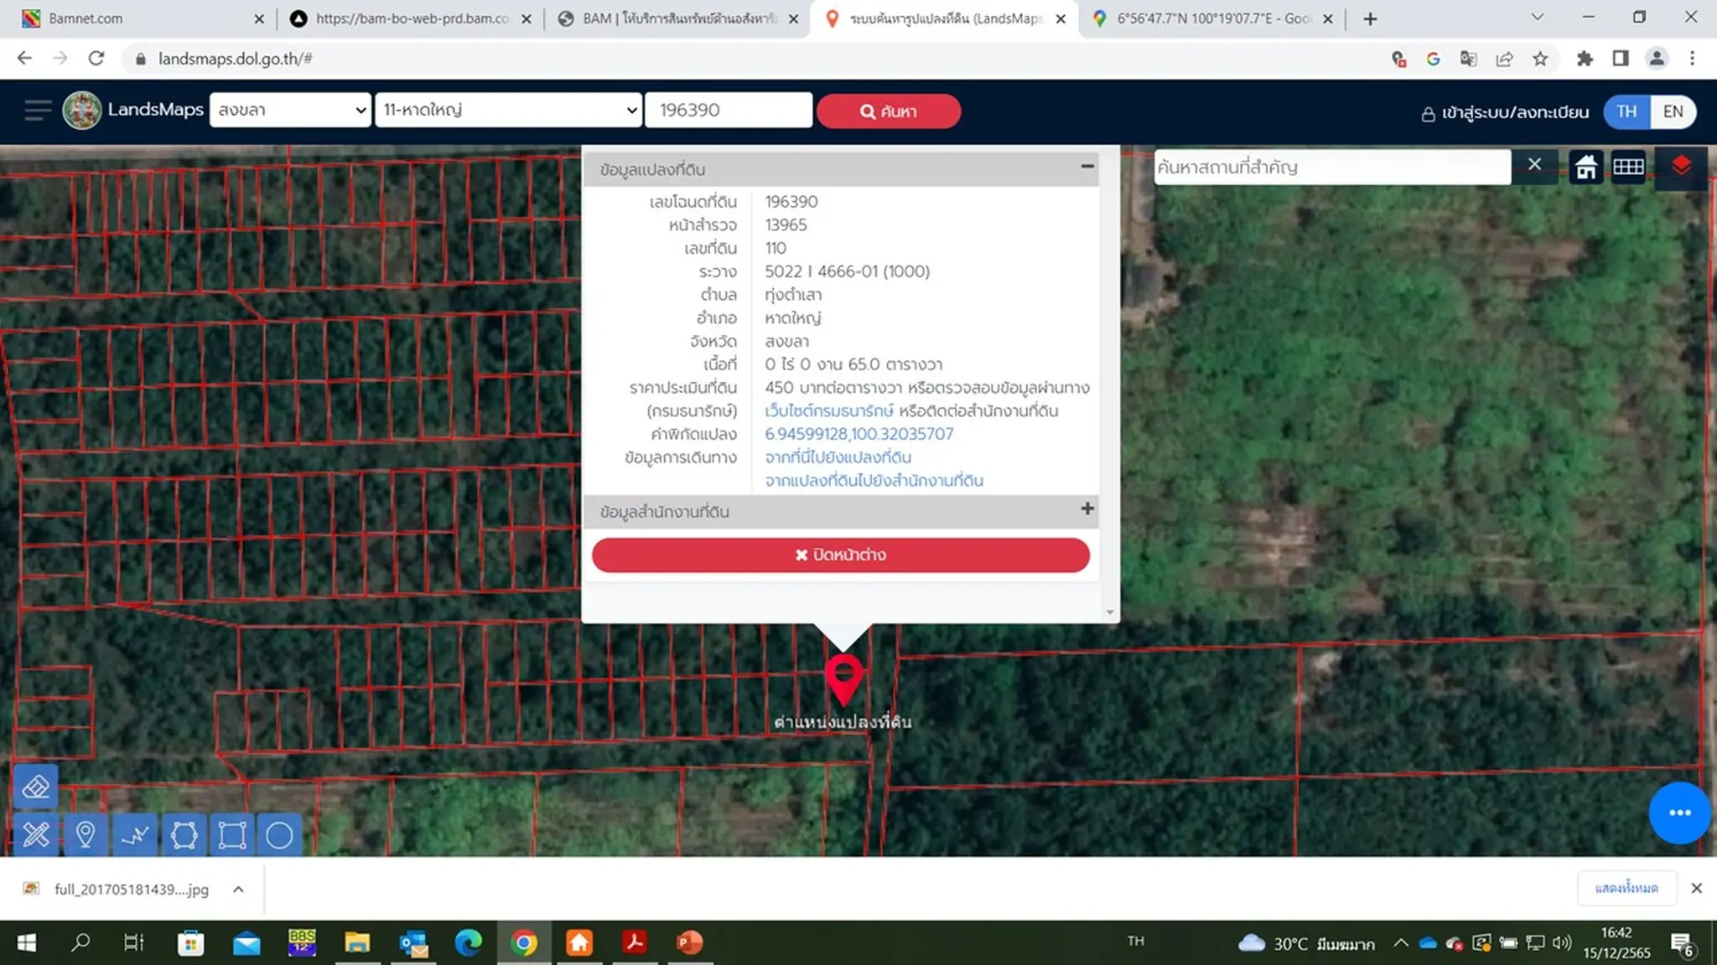Open Windows taskbar search
The height and width of the screenshot is (965, 1717).
pyautogui.click(x=80, y=943)
